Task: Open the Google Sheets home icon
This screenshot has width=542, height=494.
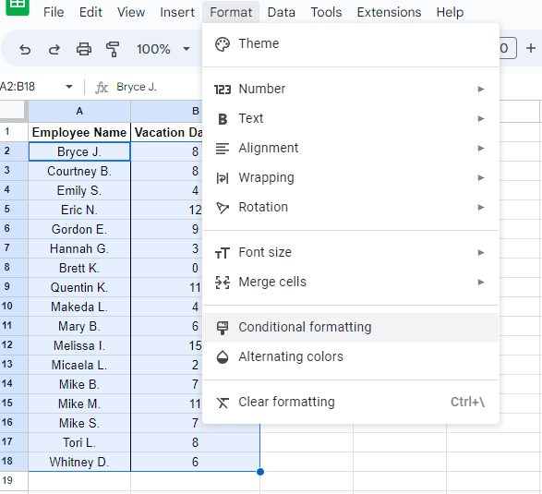Action: tap(18, 6)
